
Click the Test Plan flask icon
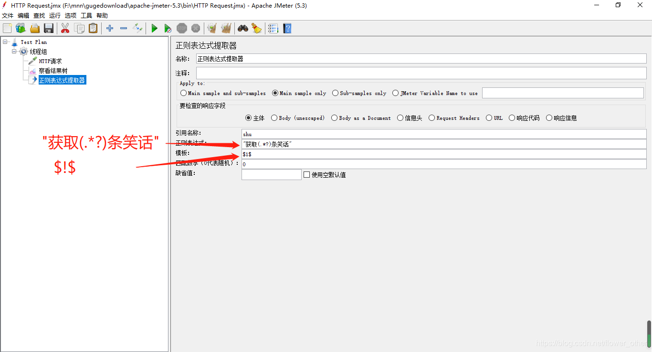tap(14, 42)
